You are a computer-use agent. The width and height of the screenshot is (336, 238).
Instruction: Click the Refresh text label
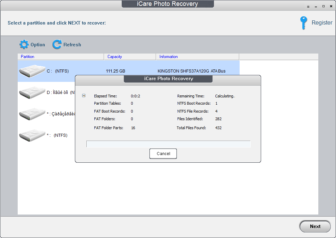[x=72, y=45]
